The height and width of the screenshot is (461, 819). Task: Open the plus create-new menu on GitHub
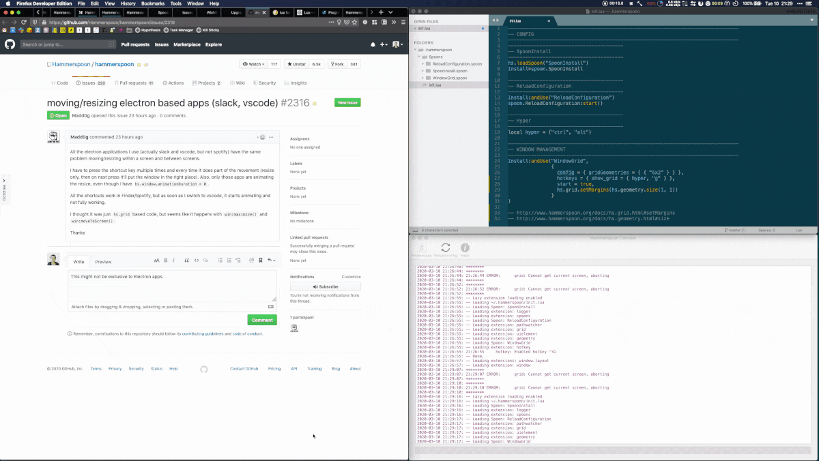click(384, 45)
